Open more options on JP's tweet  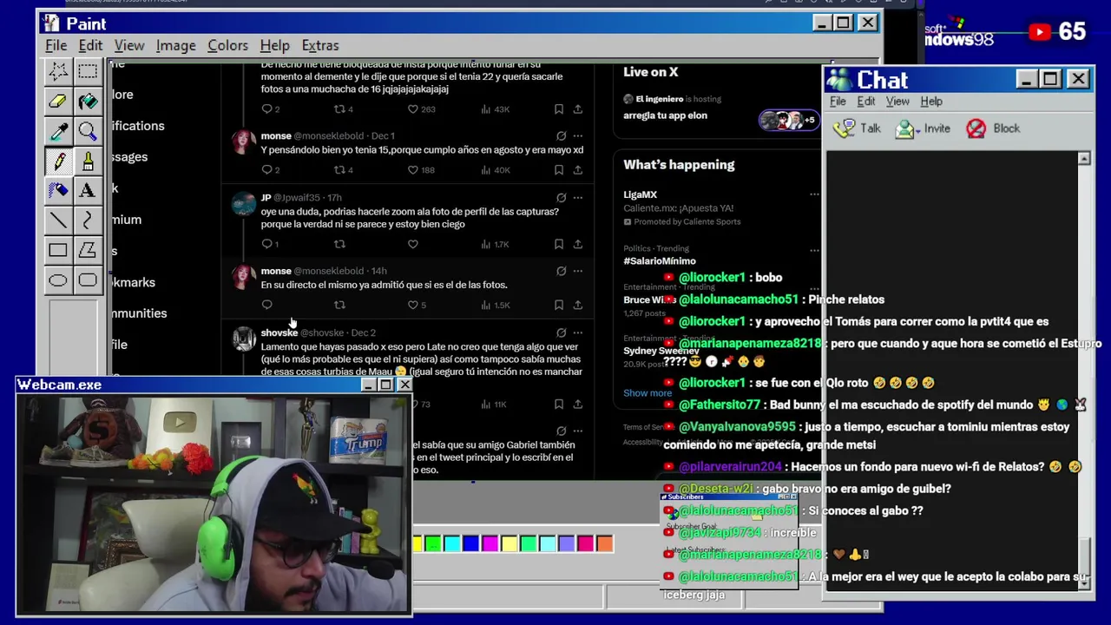578,198
